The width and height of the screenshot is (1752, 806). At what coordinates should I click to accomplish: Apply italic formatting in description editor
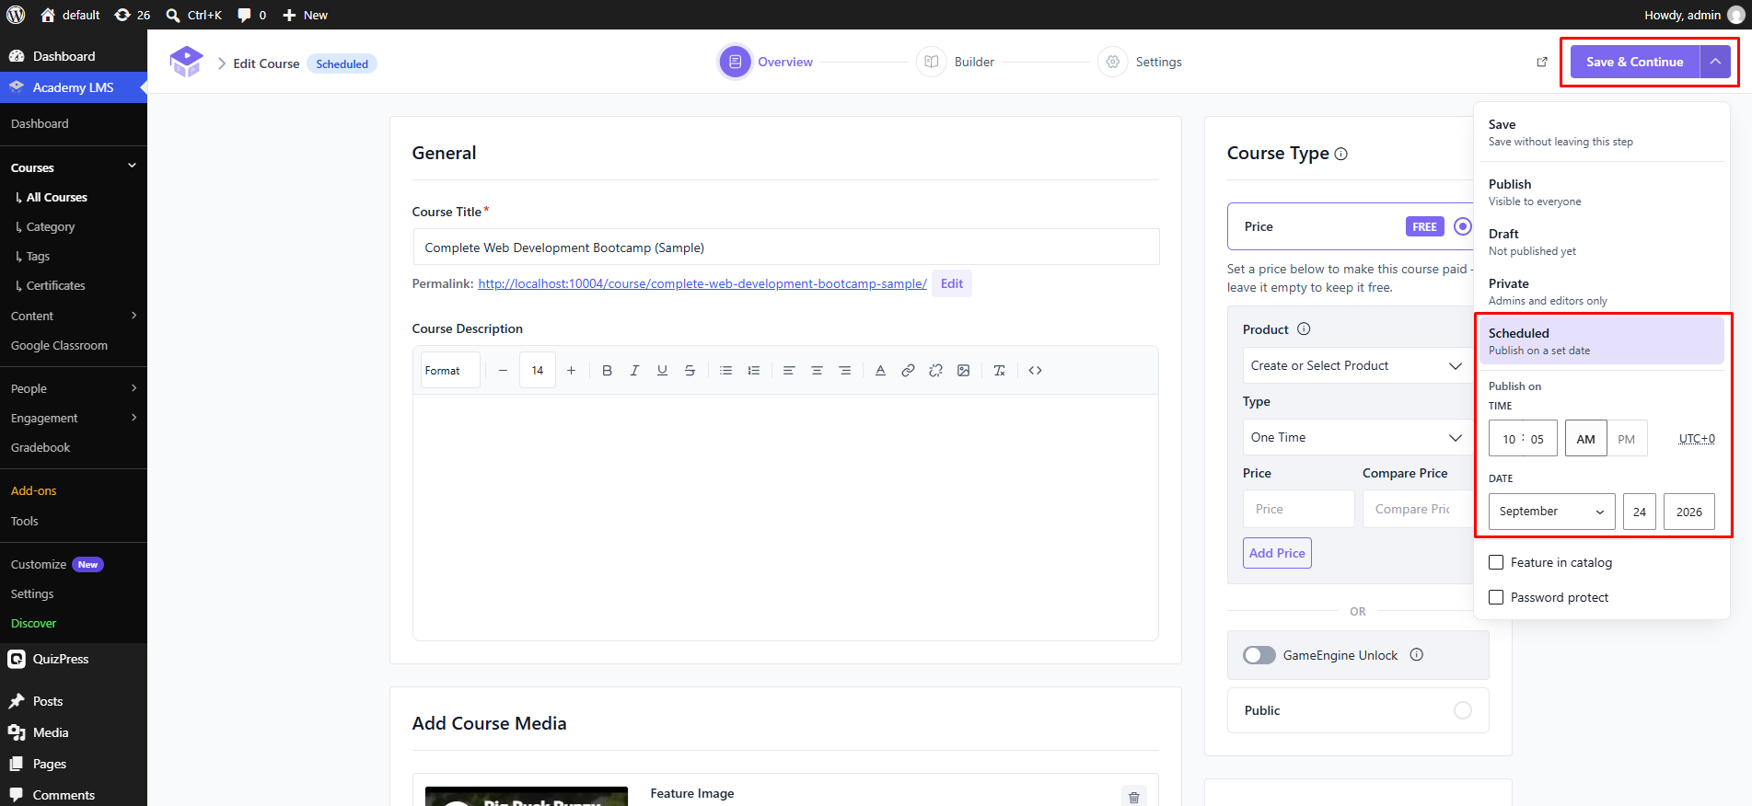pos(634,370)
